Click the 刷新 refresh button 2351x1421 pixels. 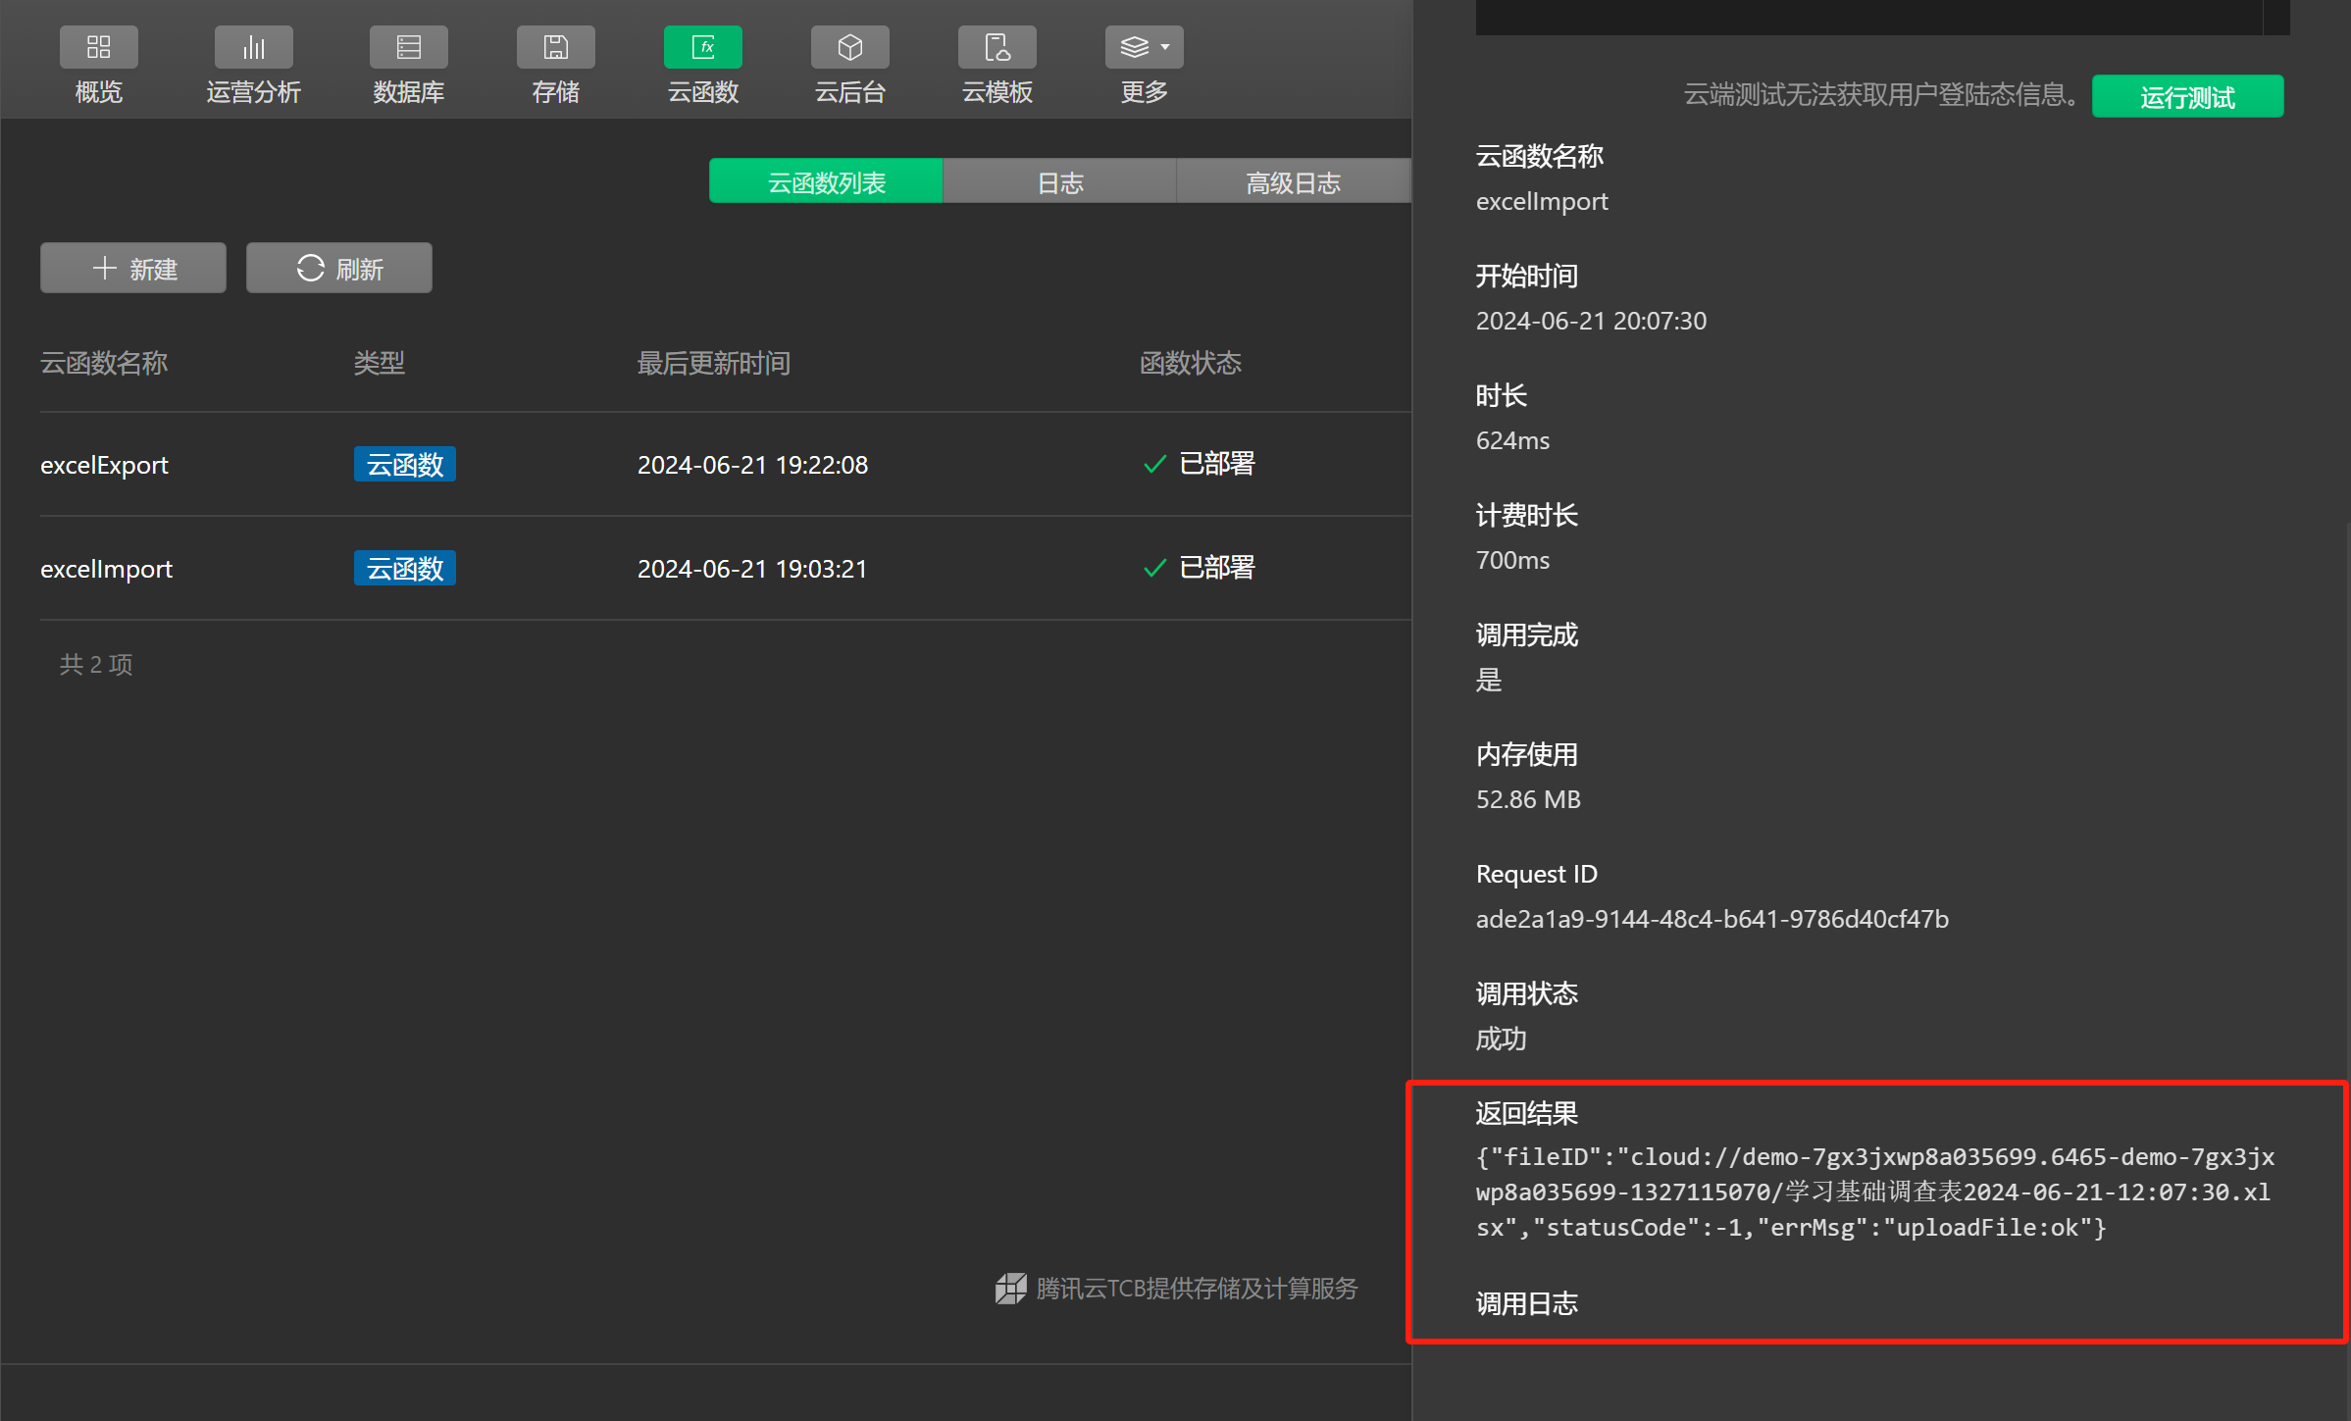(x=339, y=269)
